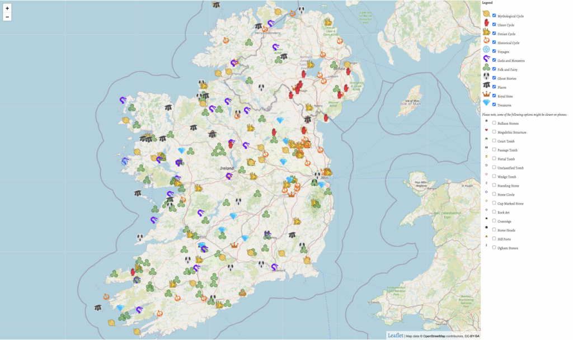Click the Fenian Cycle legend icon

486,32
